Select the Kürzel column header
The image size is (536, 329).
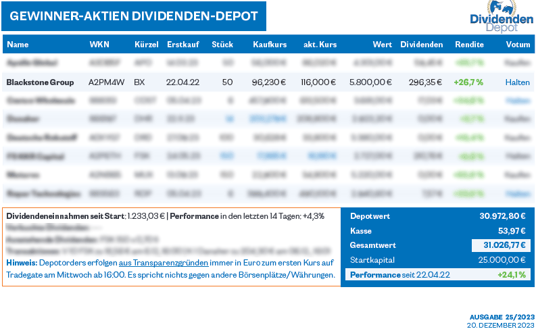coord(146,45)
